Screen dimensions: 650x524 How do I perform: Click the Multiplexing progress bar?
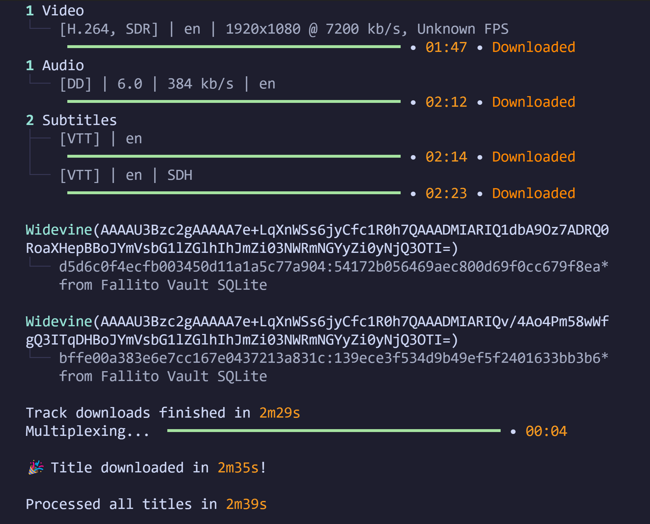coord(334,431)
